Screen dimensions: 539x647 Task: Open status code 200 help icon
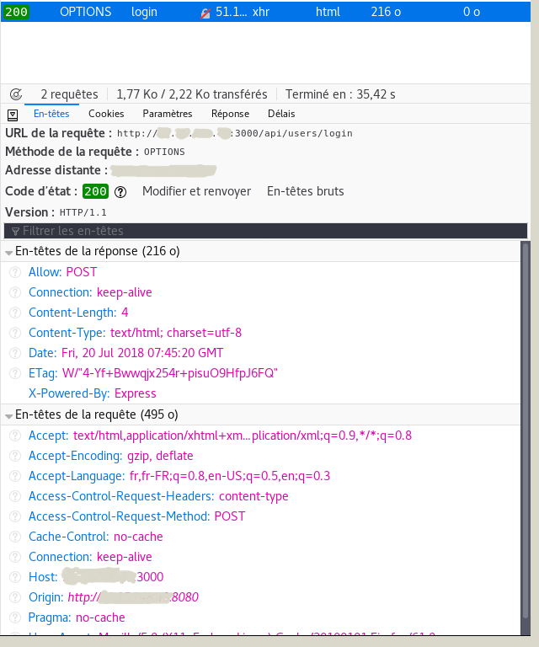120,191
